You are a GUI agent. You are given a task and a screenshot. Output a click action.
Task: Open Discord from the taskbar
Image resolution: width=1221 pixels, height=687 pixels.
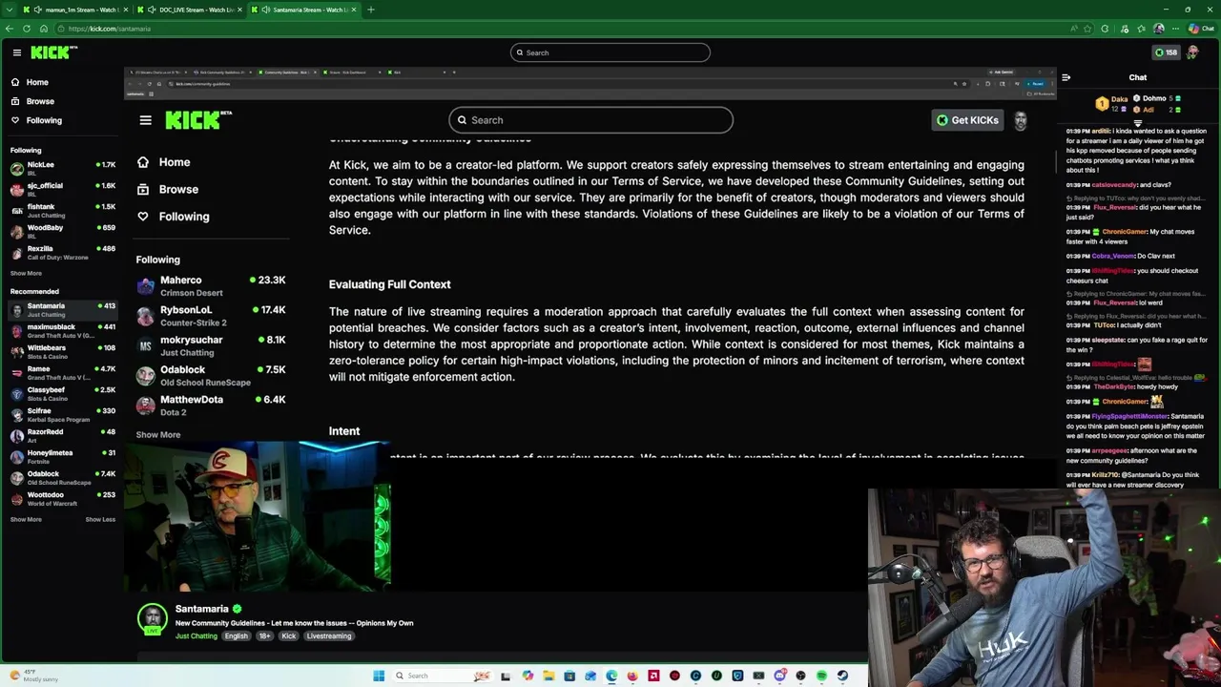(x=780, y=676)
